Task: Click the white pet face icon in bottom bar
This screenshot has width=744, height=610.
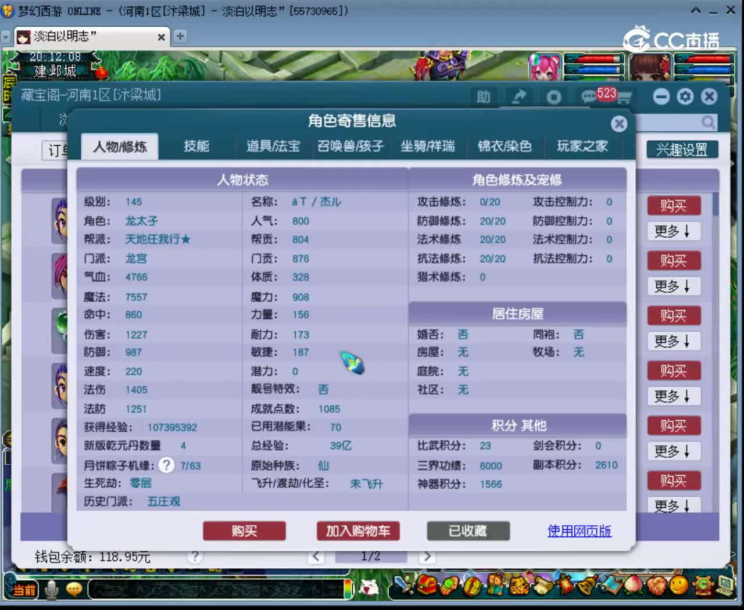Action: (369, 589)
